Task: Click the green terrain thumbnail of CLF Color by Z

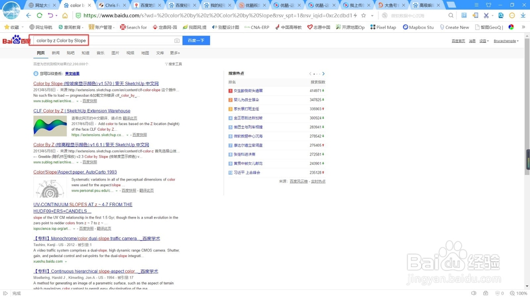Action: coord(50,126)
